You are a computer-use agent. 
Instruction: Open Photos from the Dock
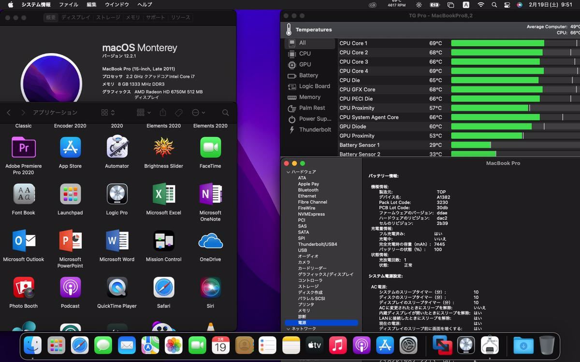(174, 345)
